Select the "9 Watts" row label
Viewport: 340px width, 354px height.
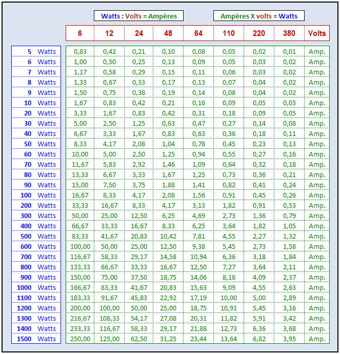coord(36,92)
